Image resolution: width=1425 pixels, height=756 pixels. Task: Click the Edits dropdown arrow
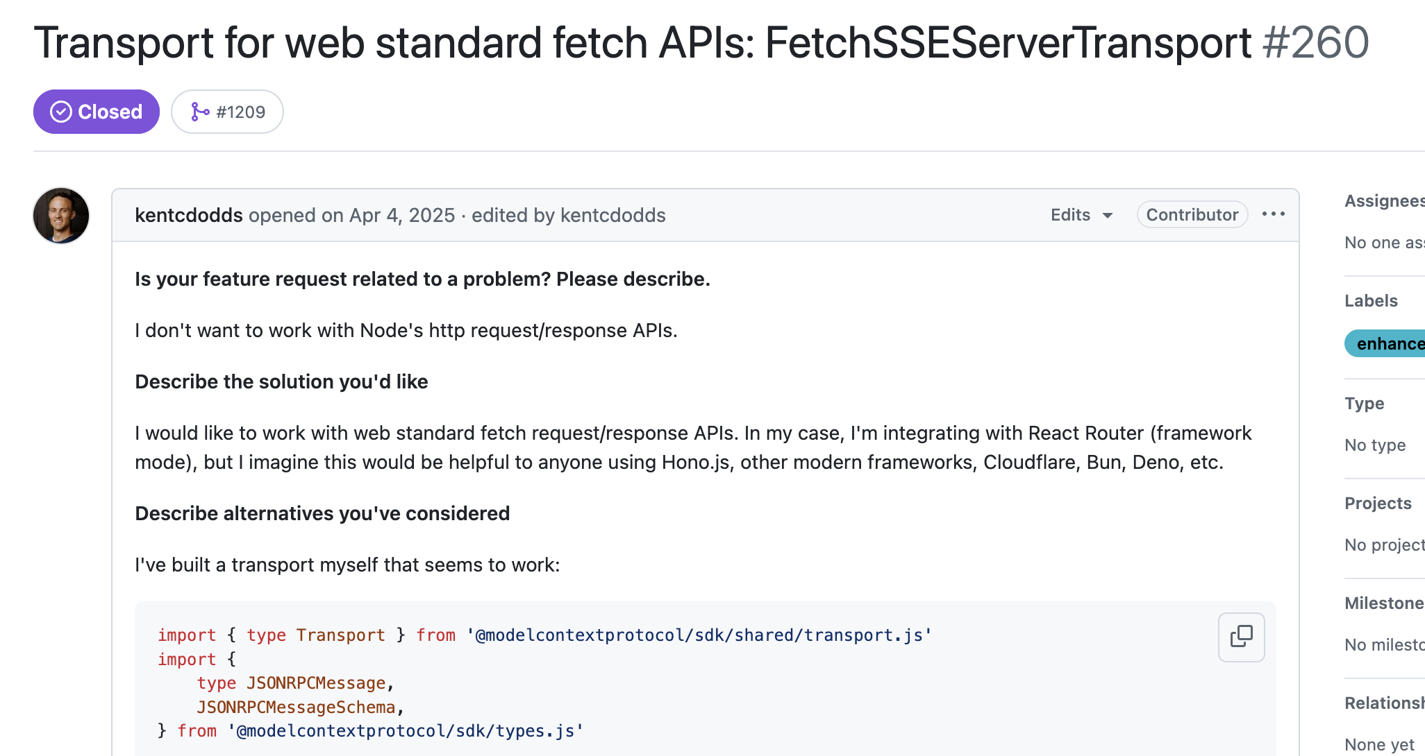tap(1108, 216)
